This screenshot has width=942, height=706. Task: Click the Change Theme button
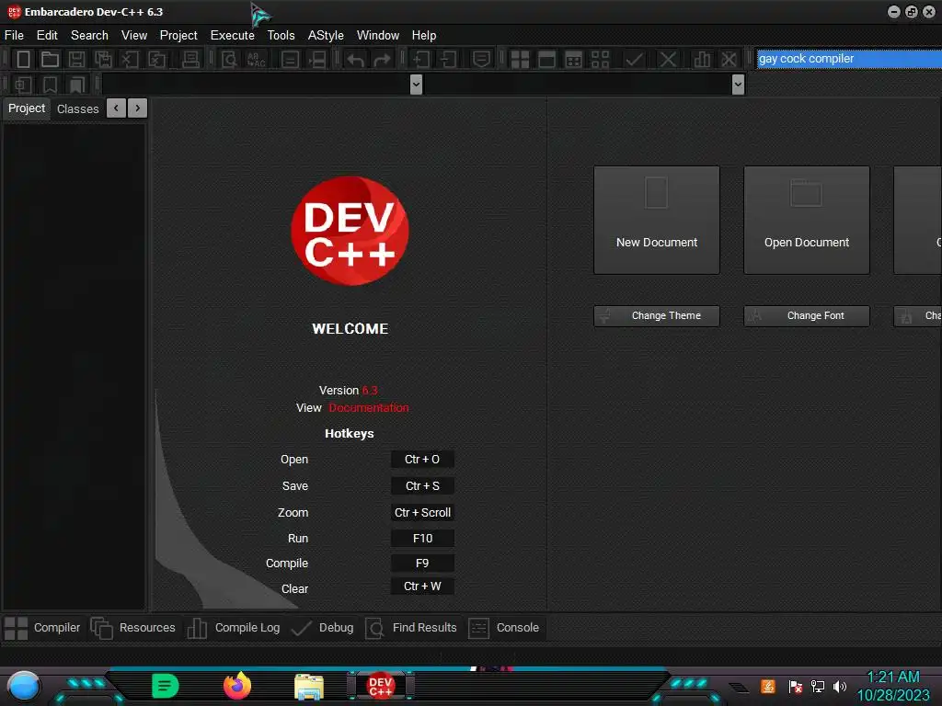[657, 316]
